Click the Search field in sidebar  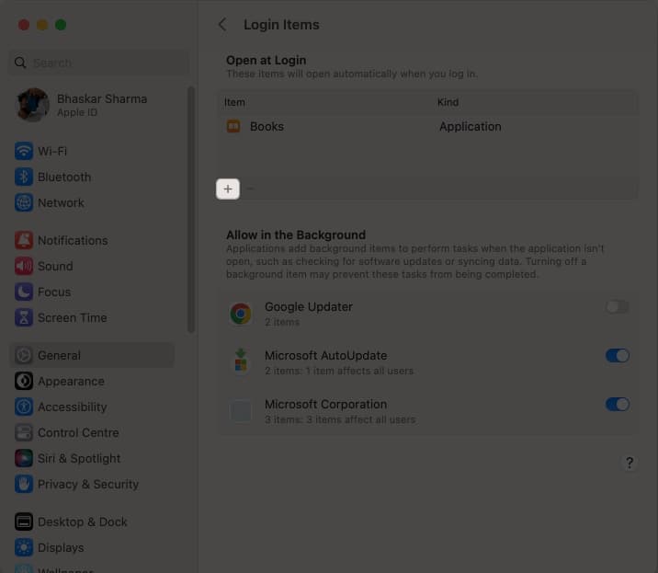click(98, 63)
